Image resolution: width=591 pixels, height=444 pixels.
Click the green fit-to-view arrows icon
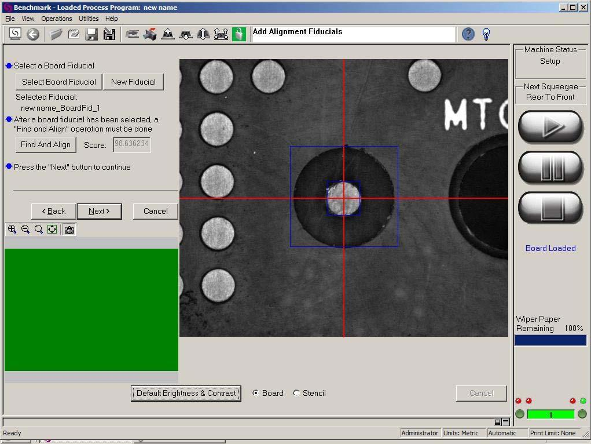(x=52, y=230)
